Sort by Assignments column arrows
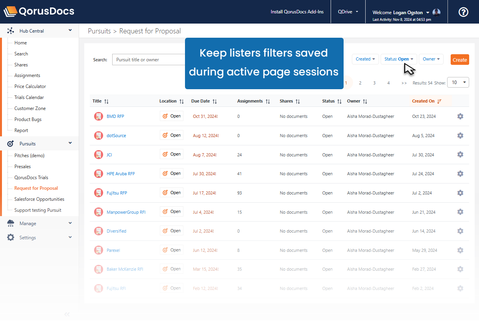This screenshot has width=479, height=321. (x=268, y=101)
